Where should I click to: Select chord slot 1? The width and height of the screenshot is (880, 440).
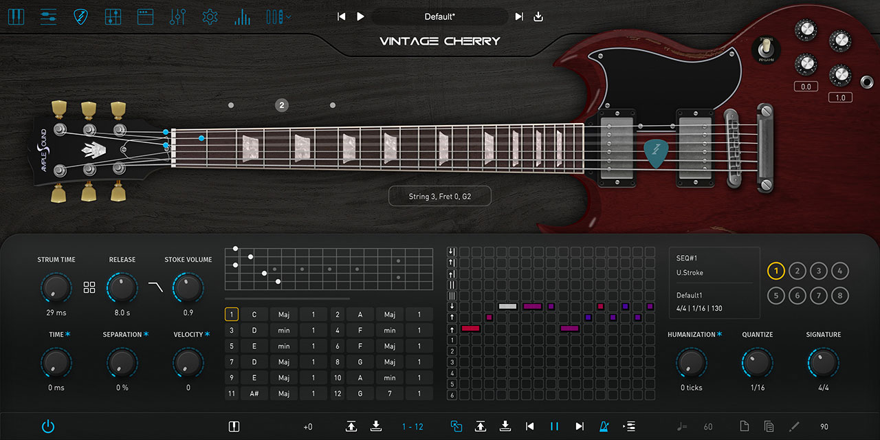tap(232, 315)
